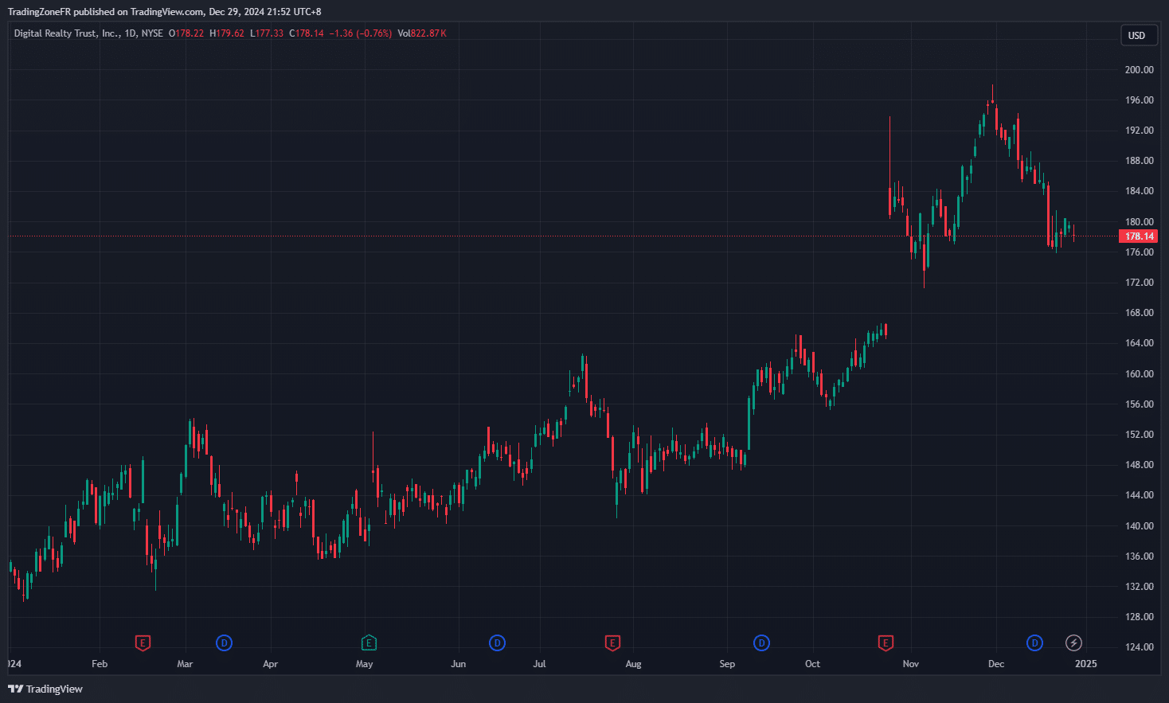Click the symbol title Digital Realty Trust, Inc.
Image resolution: width=1169 pixels, height=703 pixels.
click(x=67, y=33)
